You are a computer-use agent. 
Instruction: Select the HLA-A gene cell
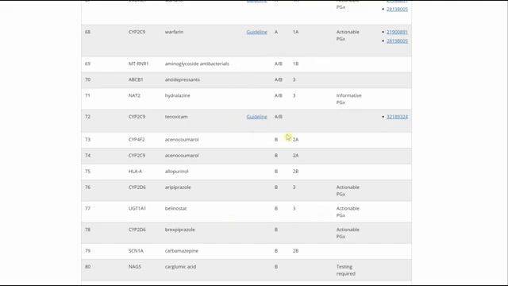click(x=135, y=172)
